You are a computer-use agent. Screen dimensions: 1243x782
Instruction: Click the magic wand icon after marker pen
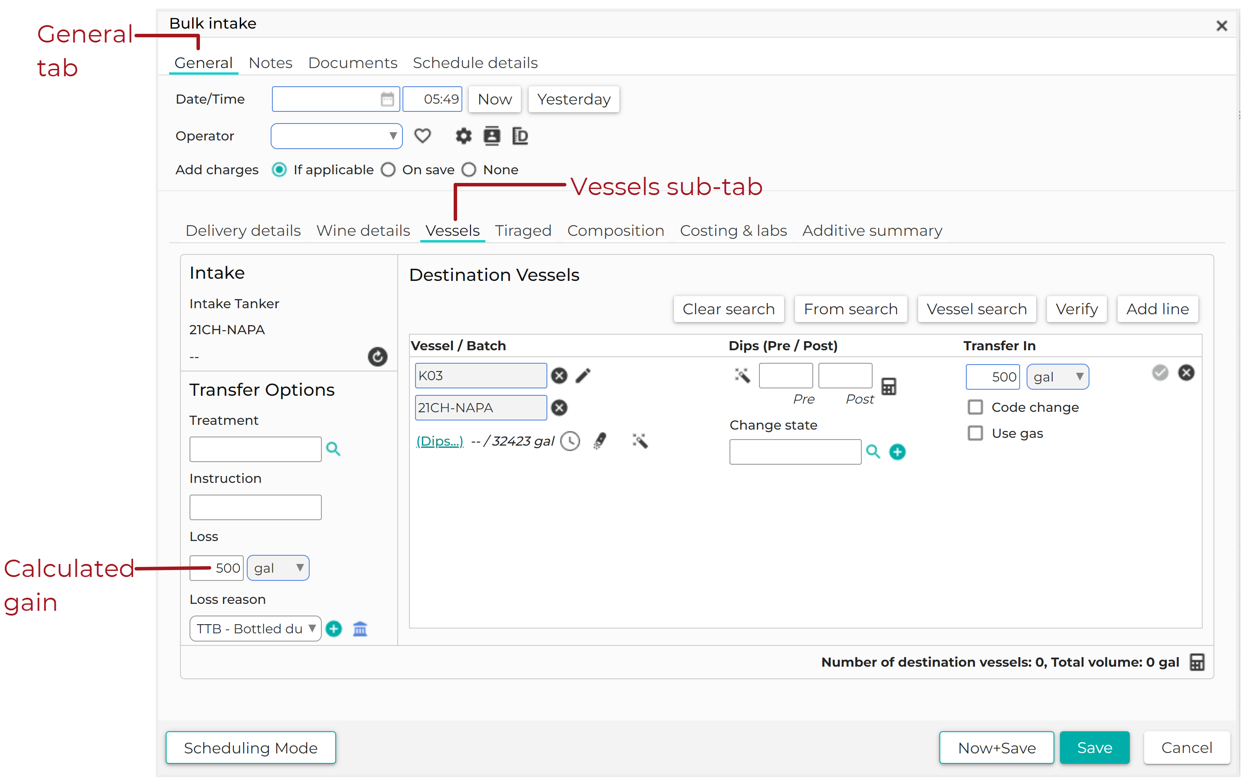640,441
